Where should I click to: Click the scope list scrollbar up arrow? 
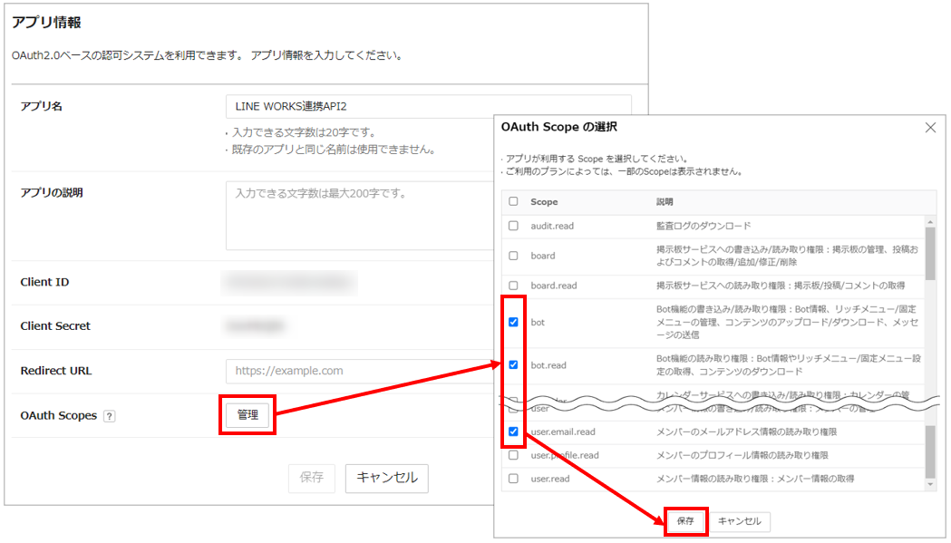pyautogui.click(x=930, y=222)
